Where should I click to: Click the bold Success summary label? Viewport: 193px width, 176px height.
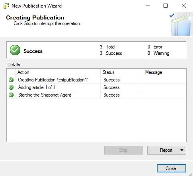(33, 51)
